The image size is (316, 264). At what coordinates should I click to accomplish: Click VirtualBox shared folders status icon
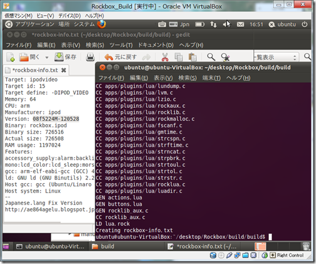tap(245, 255)
